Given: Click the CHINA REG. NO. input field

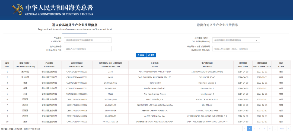Looking at the screenshot, I should click(87, 49).
